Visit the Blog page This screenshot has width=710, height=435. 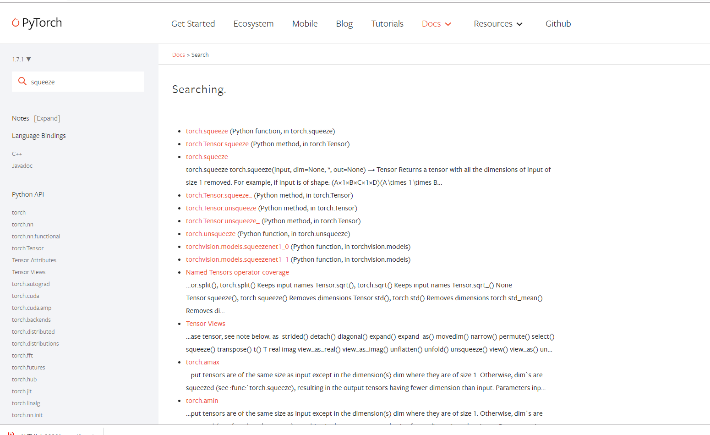click(x=344, y=24)
